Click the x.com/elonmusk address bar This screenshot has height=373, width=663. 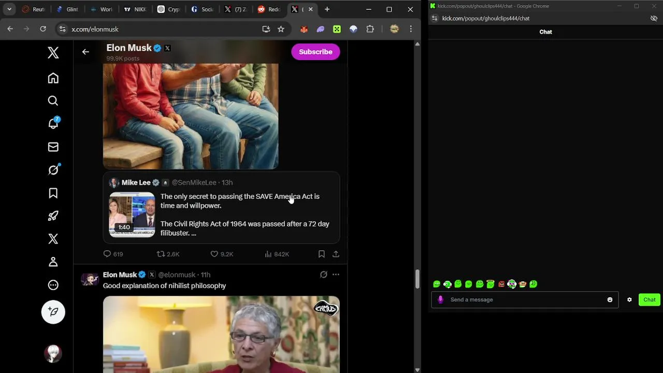tap(163, 29)
